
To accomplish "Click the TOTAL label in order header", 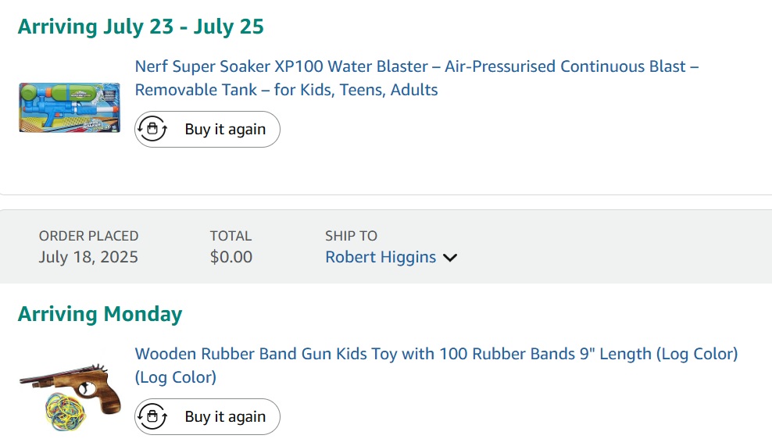I will pos(231,235).
